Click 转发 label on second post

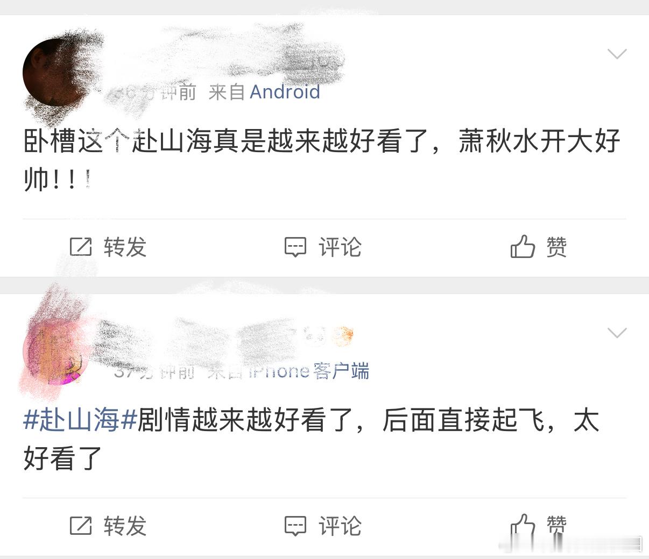coord(125,526)
